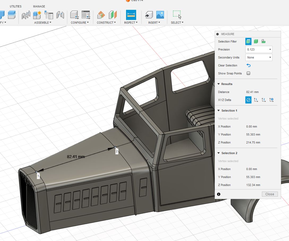289x241 pixels.
Task: Click the As-built Joint icon
Action: [x=60, y=15]
